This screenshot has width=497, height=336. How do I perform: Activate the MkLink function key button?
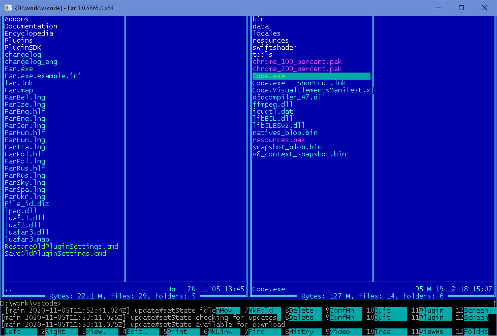[219, 331]
